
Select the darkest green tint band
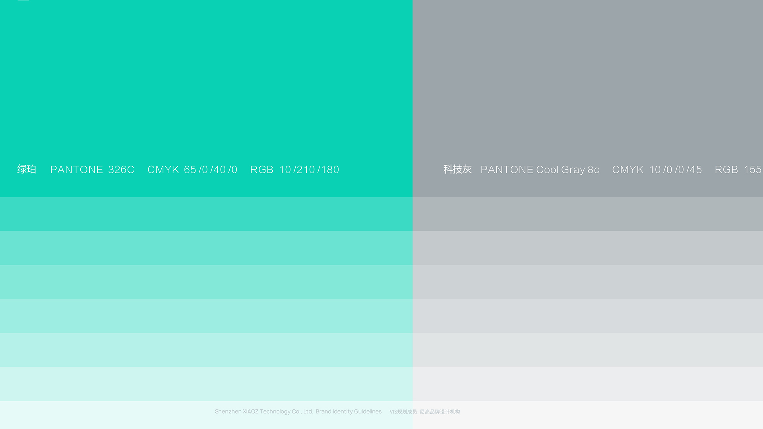(x=206, y=214)
